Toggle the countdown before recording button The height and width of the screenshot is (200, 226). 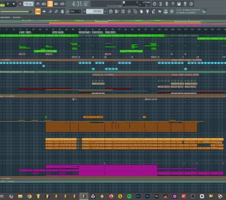(50, 4)
